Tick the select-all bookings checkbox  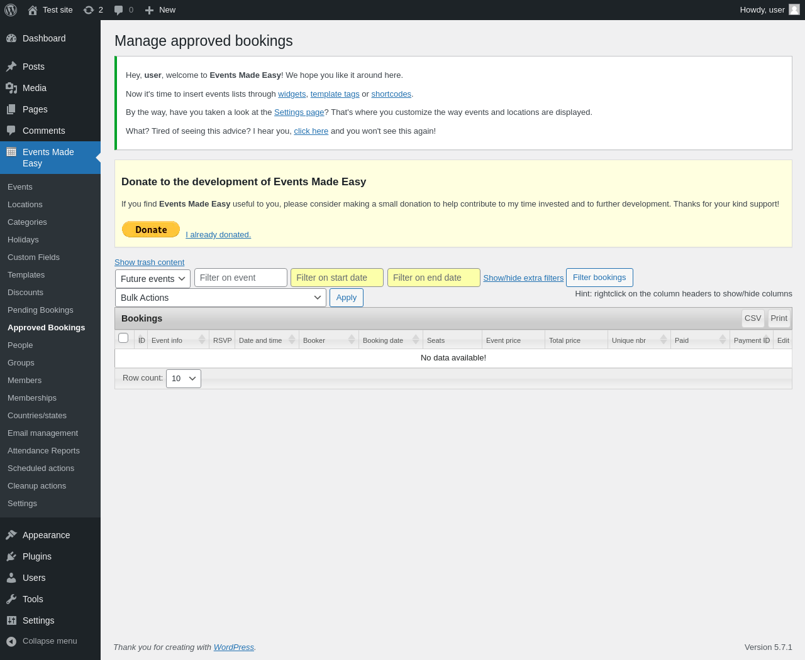point(123,338)
